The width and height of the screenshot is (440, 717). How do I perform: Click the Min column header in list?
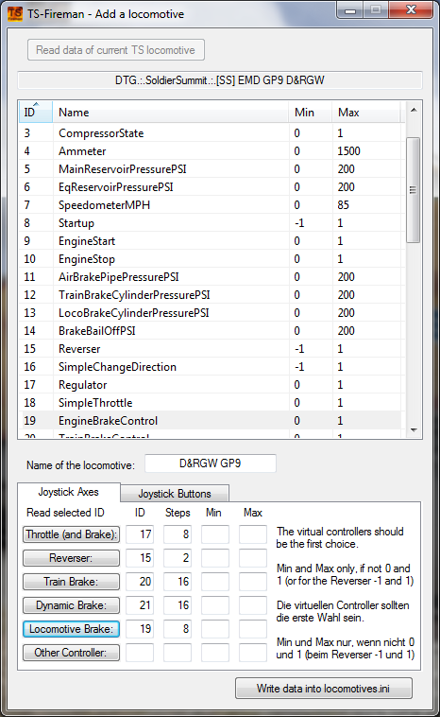point(310,112)
